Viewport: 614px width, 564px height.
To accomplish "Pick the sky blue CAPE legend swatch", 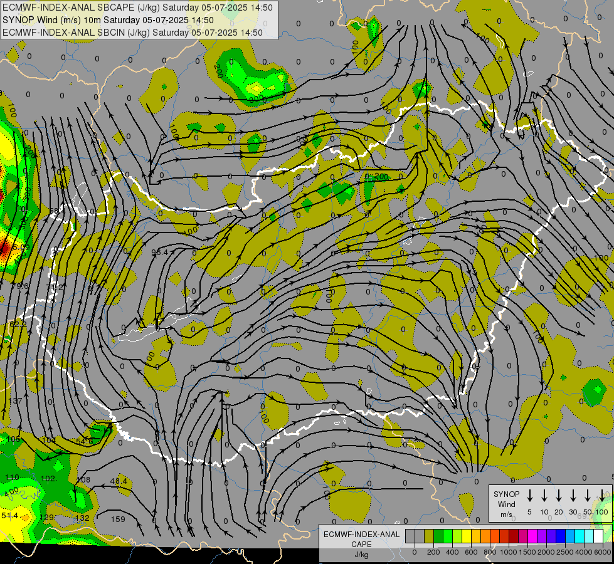I will 570,536.
